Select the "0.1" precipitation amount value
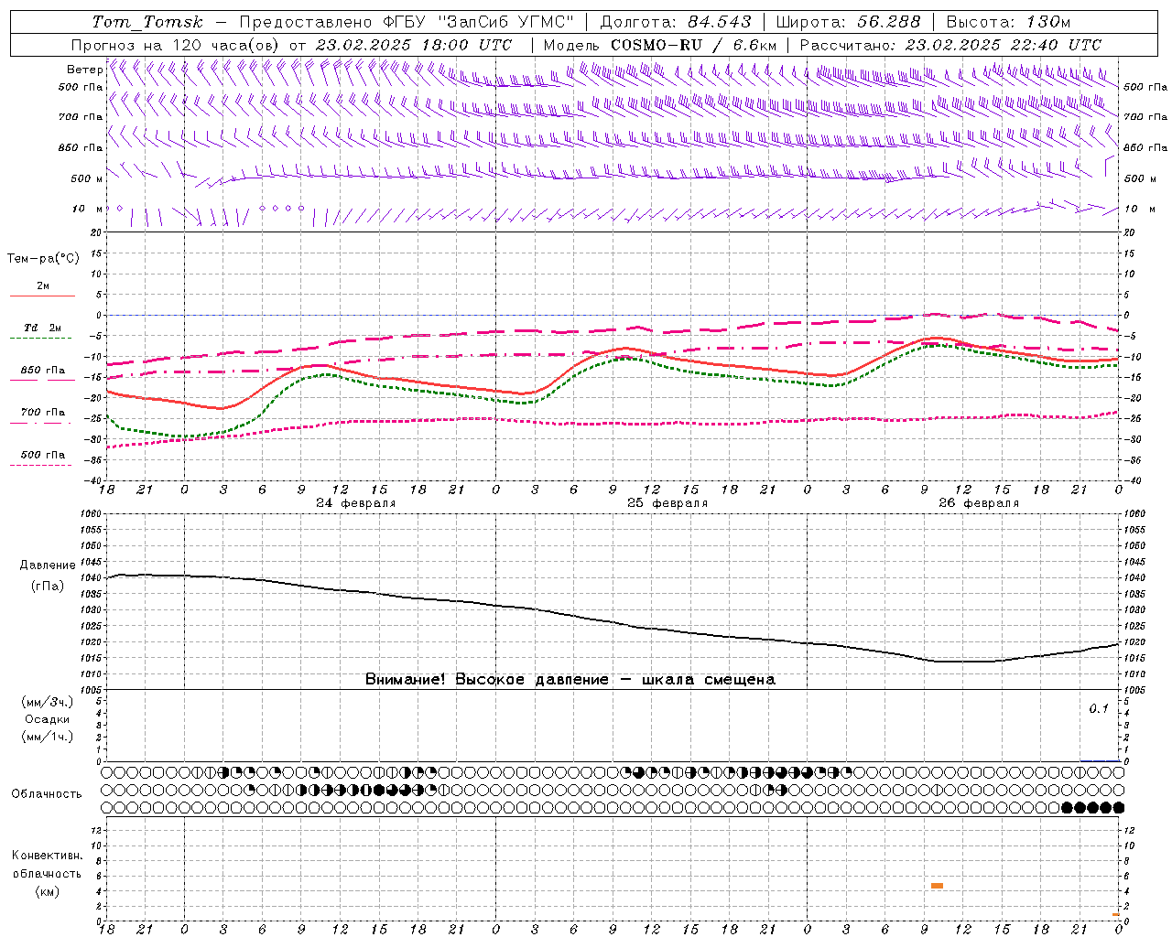 tap(1098, 709)
